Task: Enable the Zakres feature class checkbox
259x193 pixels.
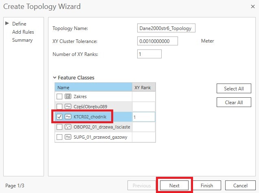Action: pyautogui.click(x=59, y=96)
